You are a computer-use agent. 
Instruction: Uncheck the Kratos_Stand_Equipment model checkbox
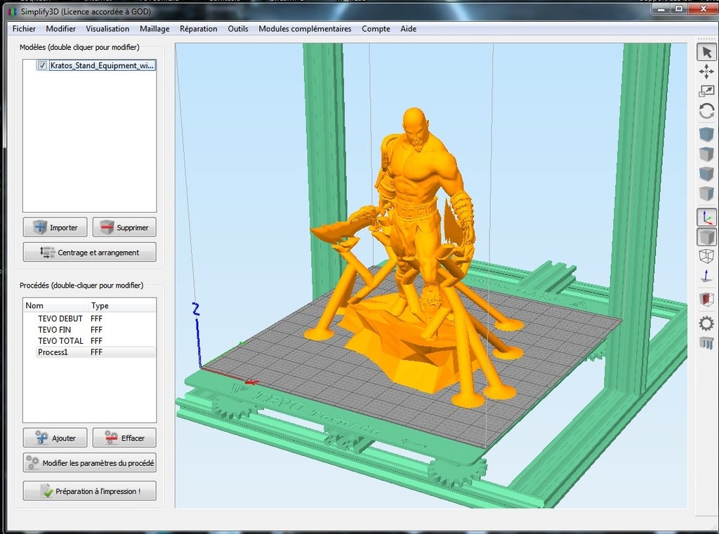click(x=42, y=65)
